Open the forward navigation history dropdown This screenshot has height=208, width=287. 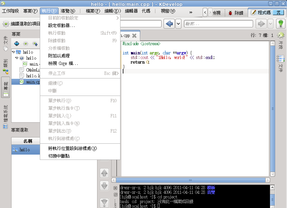[x=271, y=24]
